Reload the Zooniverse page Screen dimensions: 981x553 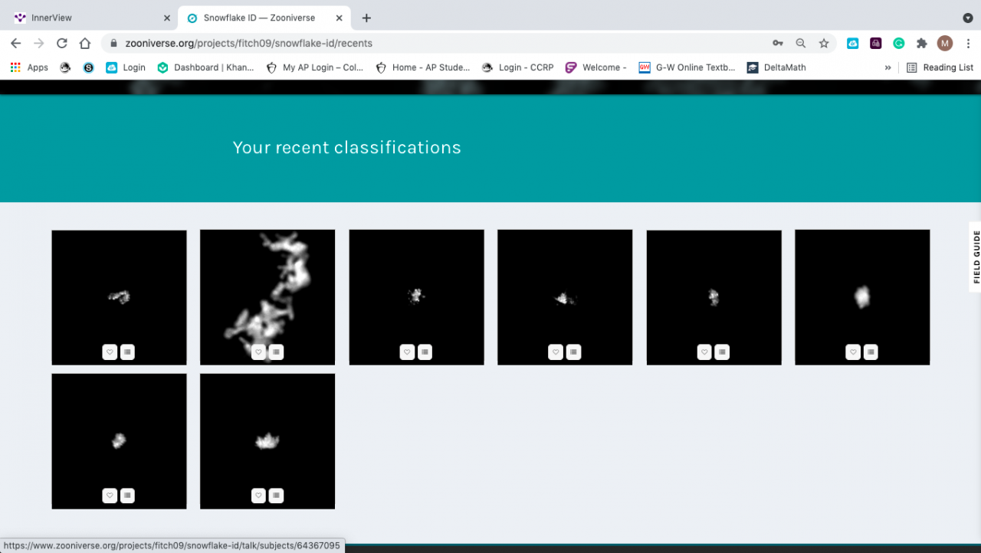pyautogui.click(x=62, y=44)
